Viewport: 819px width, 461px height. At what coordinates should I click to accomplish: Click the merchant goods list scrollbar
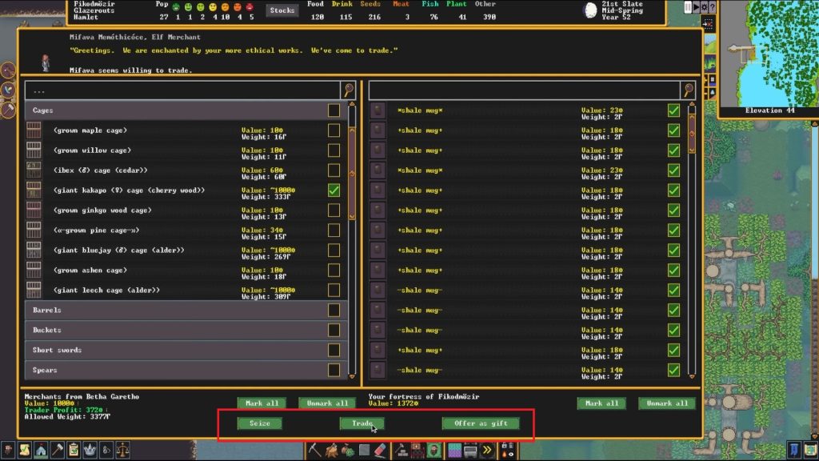point(352,173)
